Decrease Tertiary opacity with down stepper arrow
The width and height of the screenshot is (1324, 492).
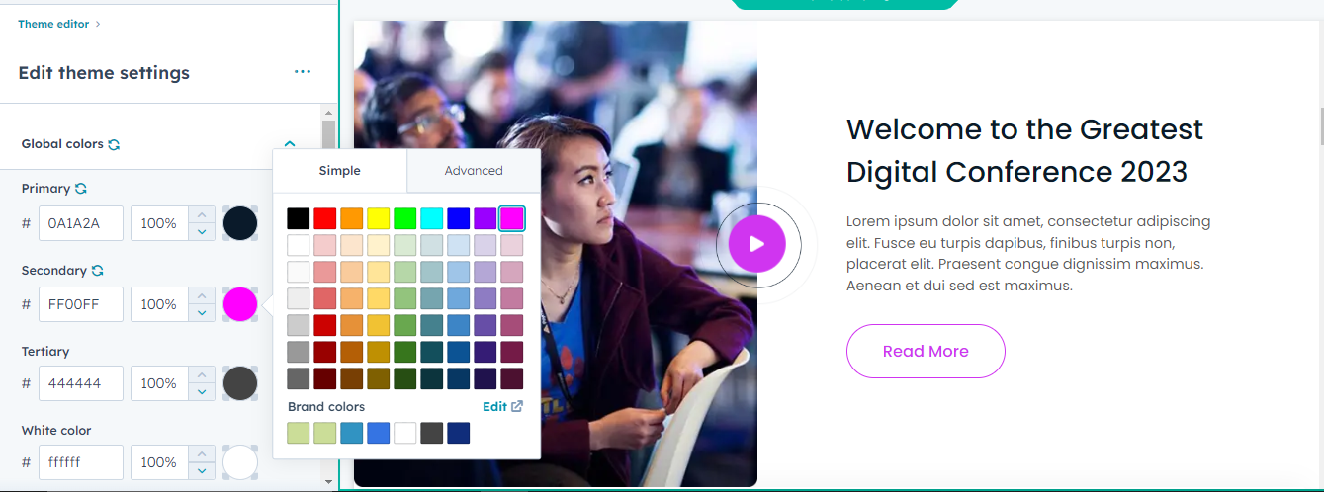click(x=202, y=391)
